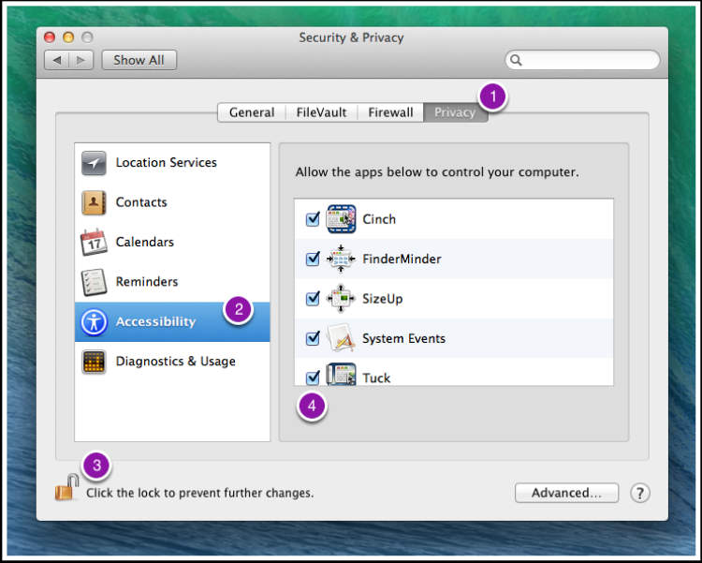This screenshot has height=563, width=702.
Task: Uncheck the Cinch checkbox
Action: 313,219
